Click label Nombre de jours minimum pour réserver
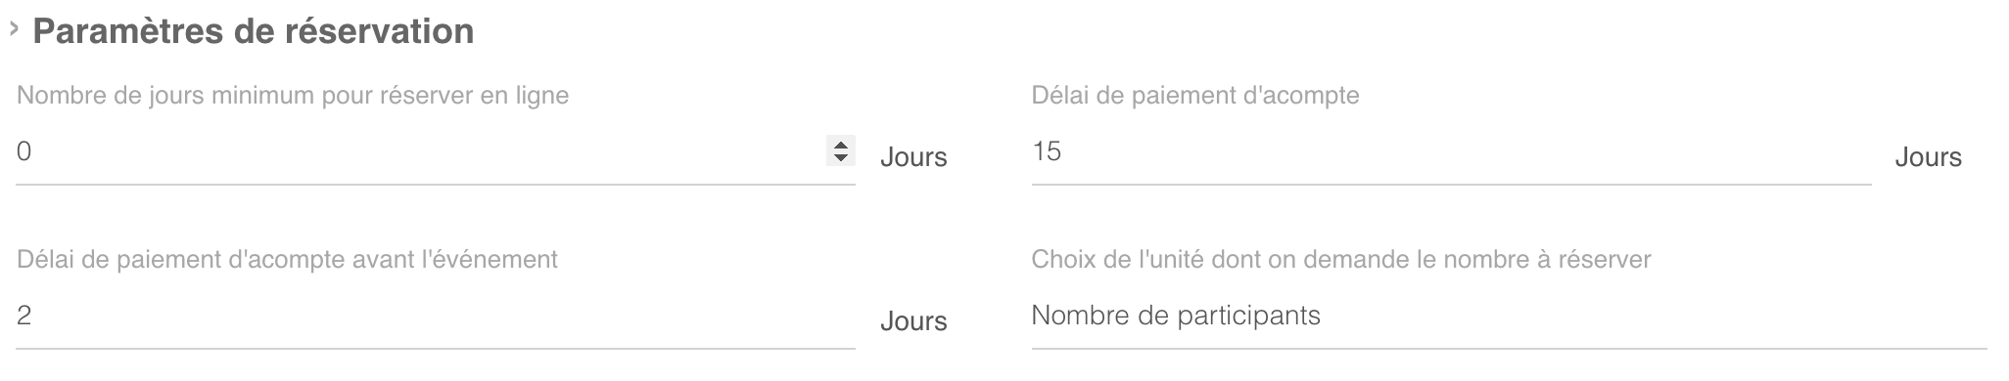Screen dimensions: 2009x381 coord(293,96)
